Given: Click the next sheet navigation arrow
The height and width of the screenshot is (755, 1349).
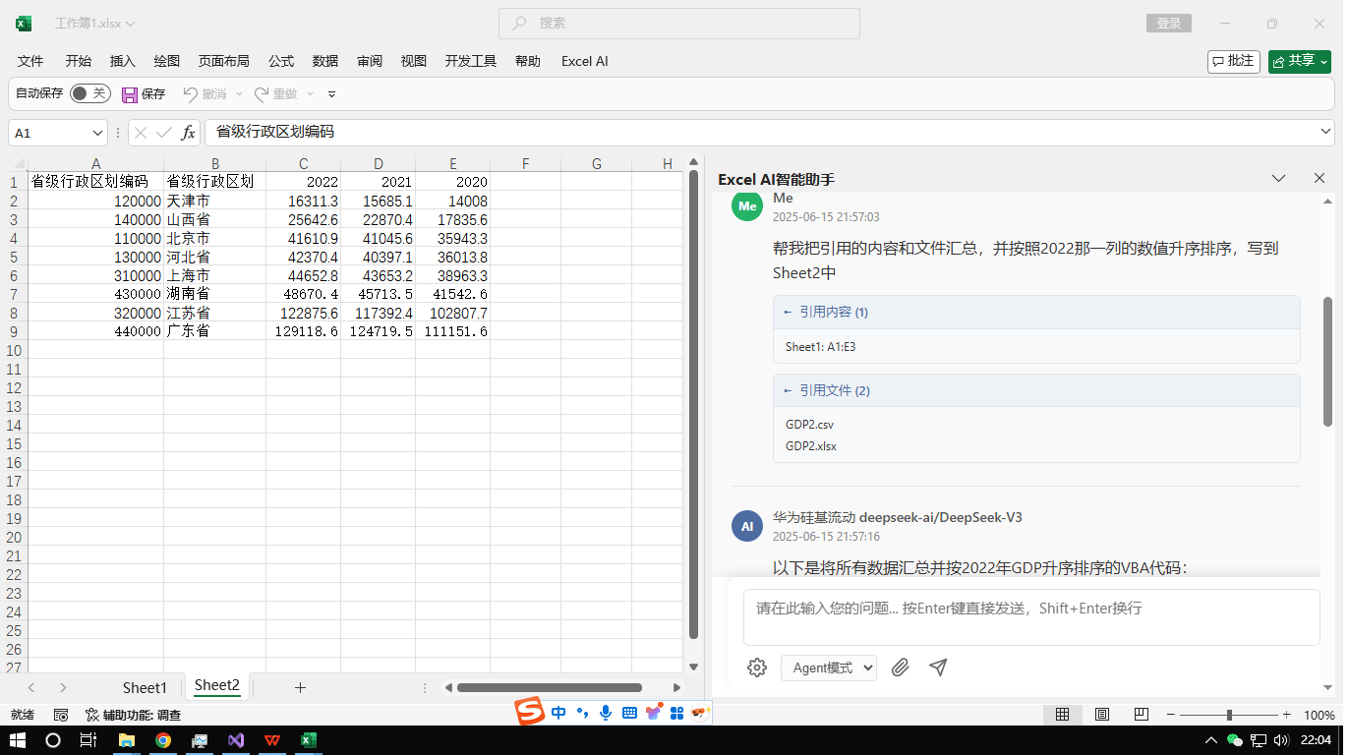Looking at the screenshot, I should 63,687.
